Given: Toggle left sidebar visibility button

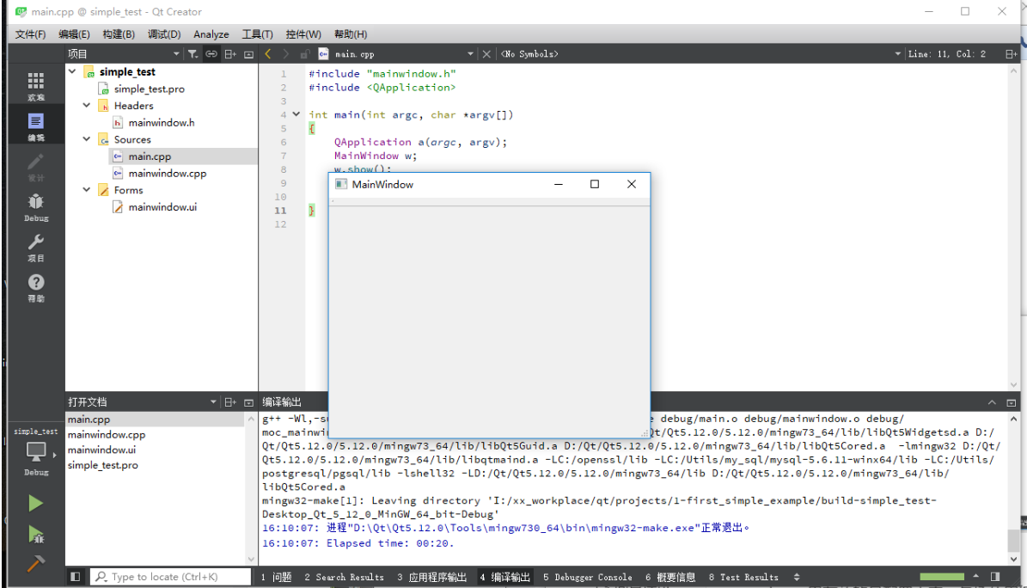Looking at the screenshot, I should (76, 576).
